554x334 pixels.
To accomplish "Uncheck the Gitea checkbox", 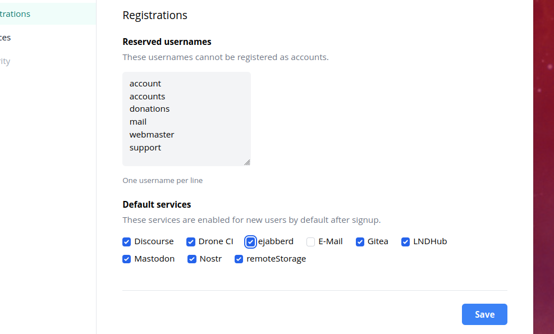I will coord(360,242).
